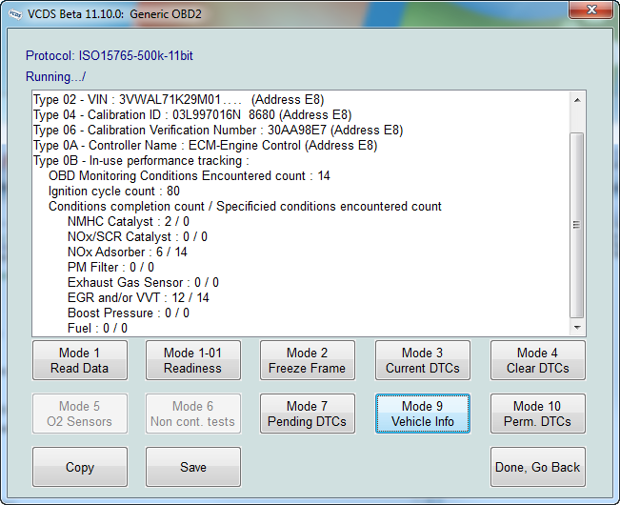620x505 pixels.
Task: Select Mode 9 Vehicle Info
Action: pos(423,414)
